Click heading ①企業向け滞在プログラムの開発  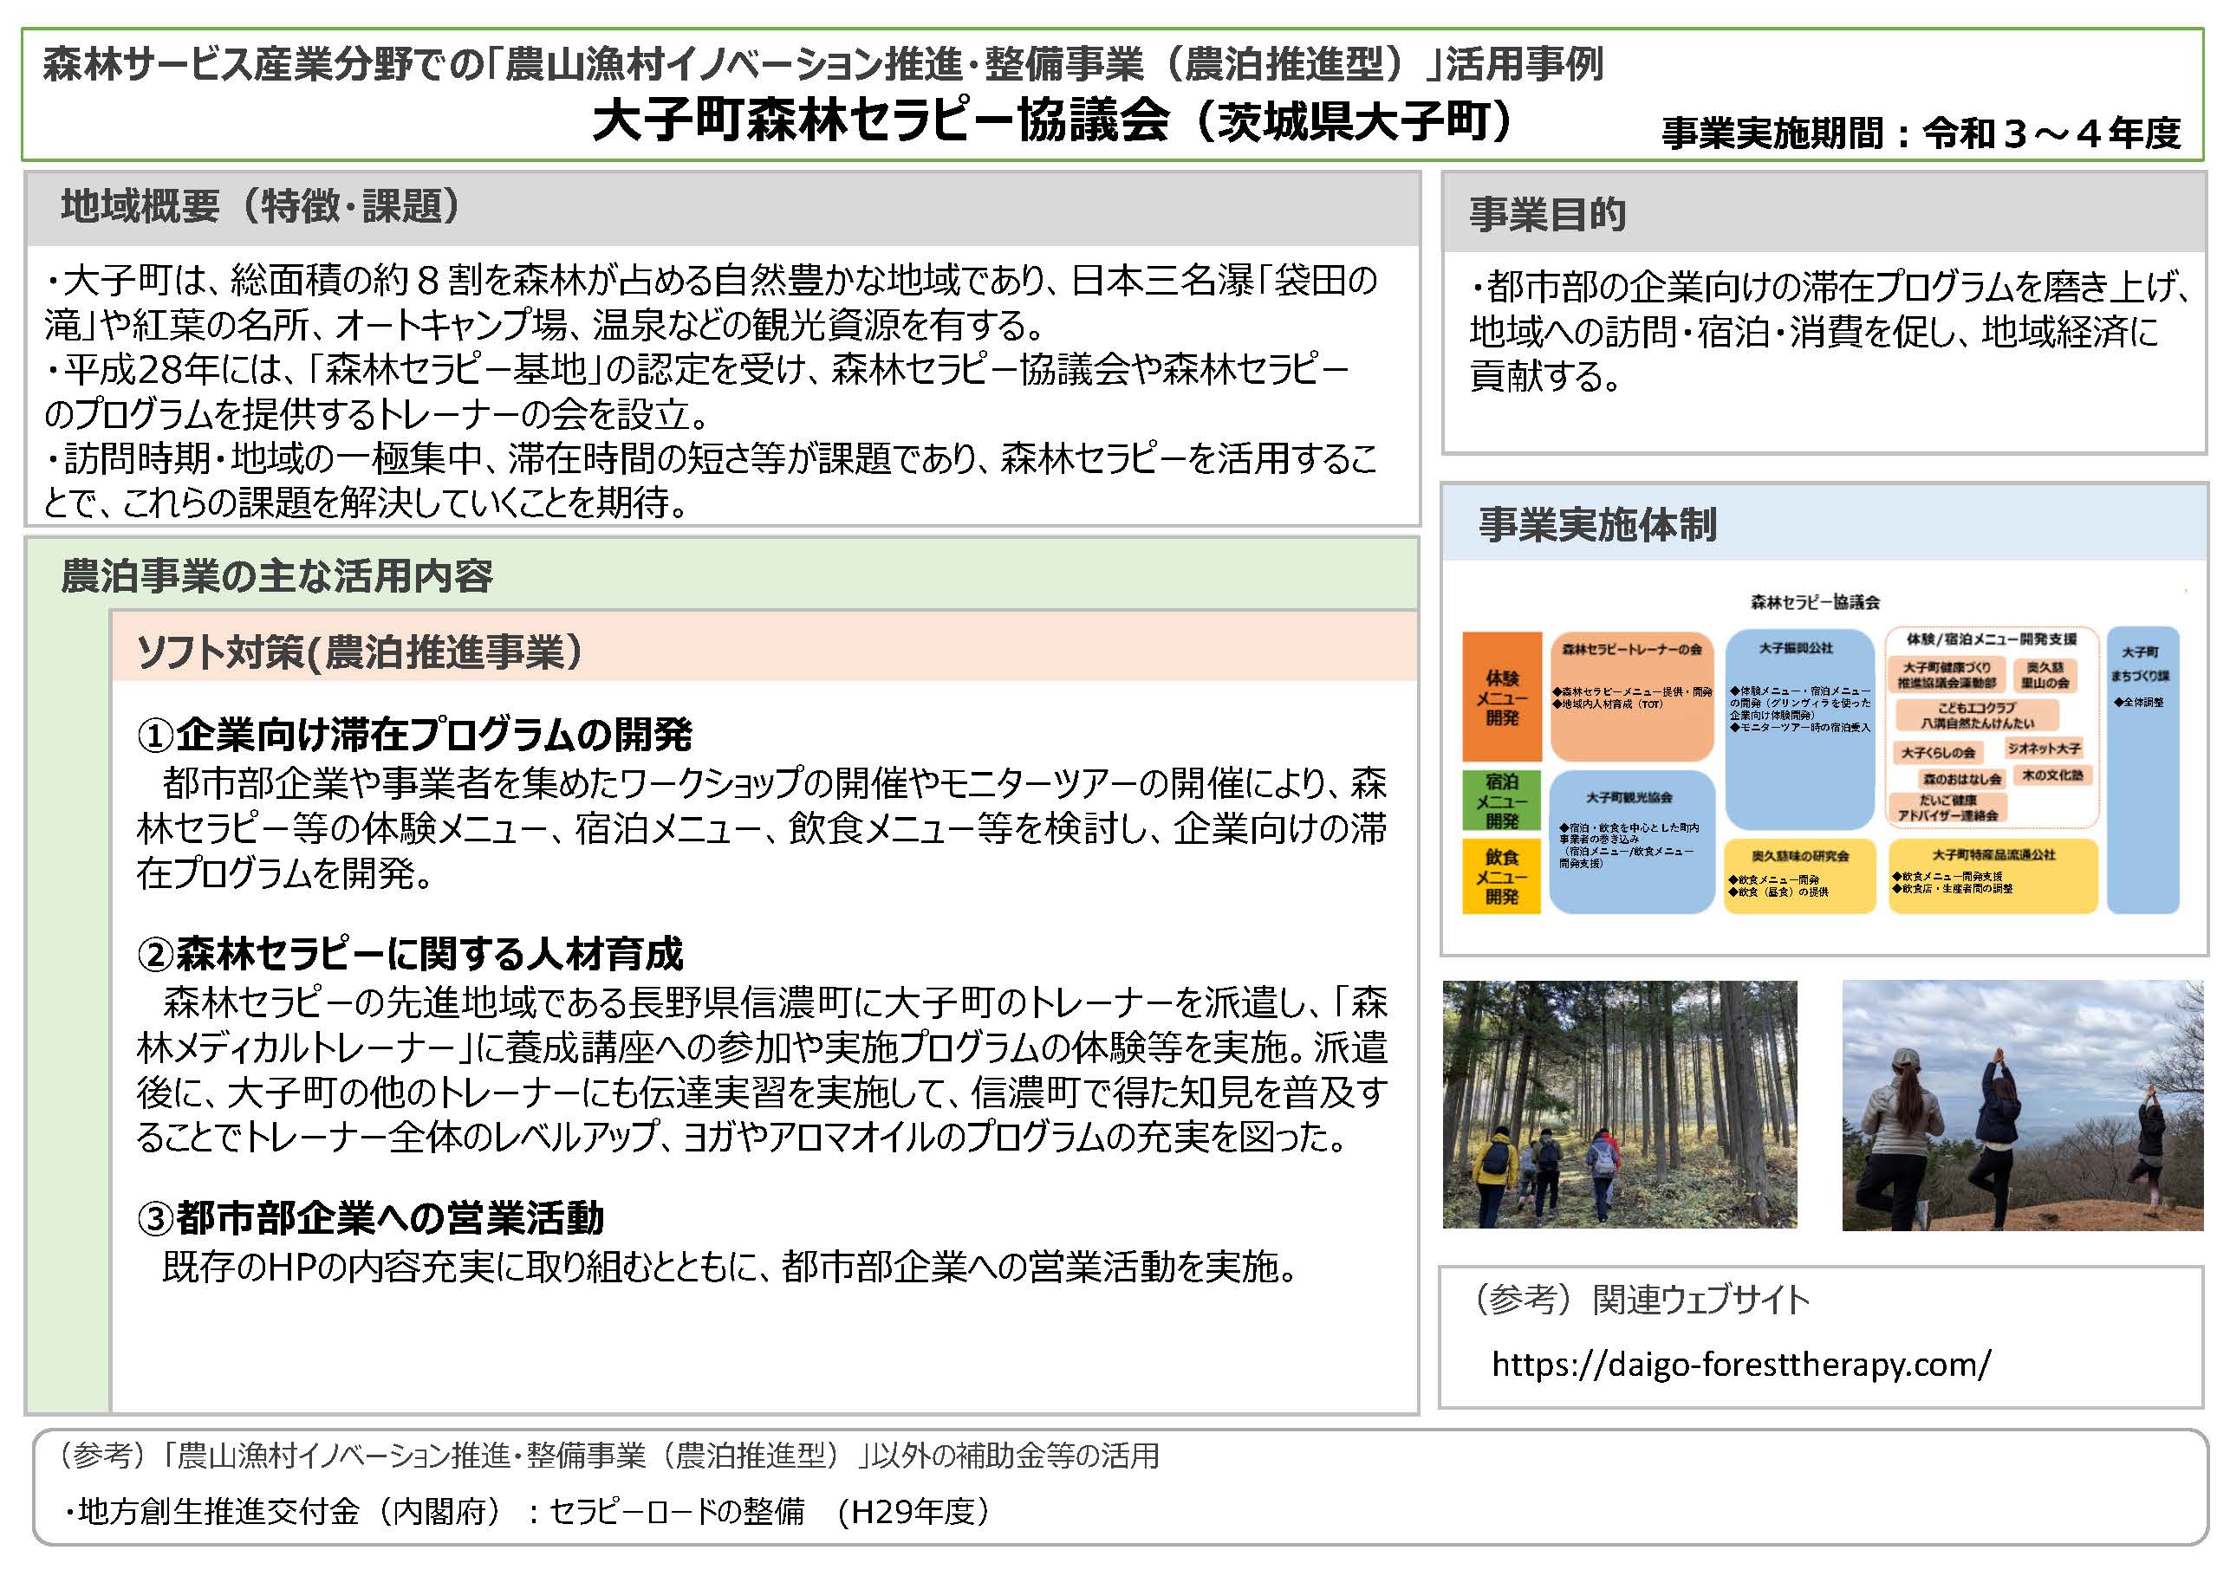click(x=415, y=734)
